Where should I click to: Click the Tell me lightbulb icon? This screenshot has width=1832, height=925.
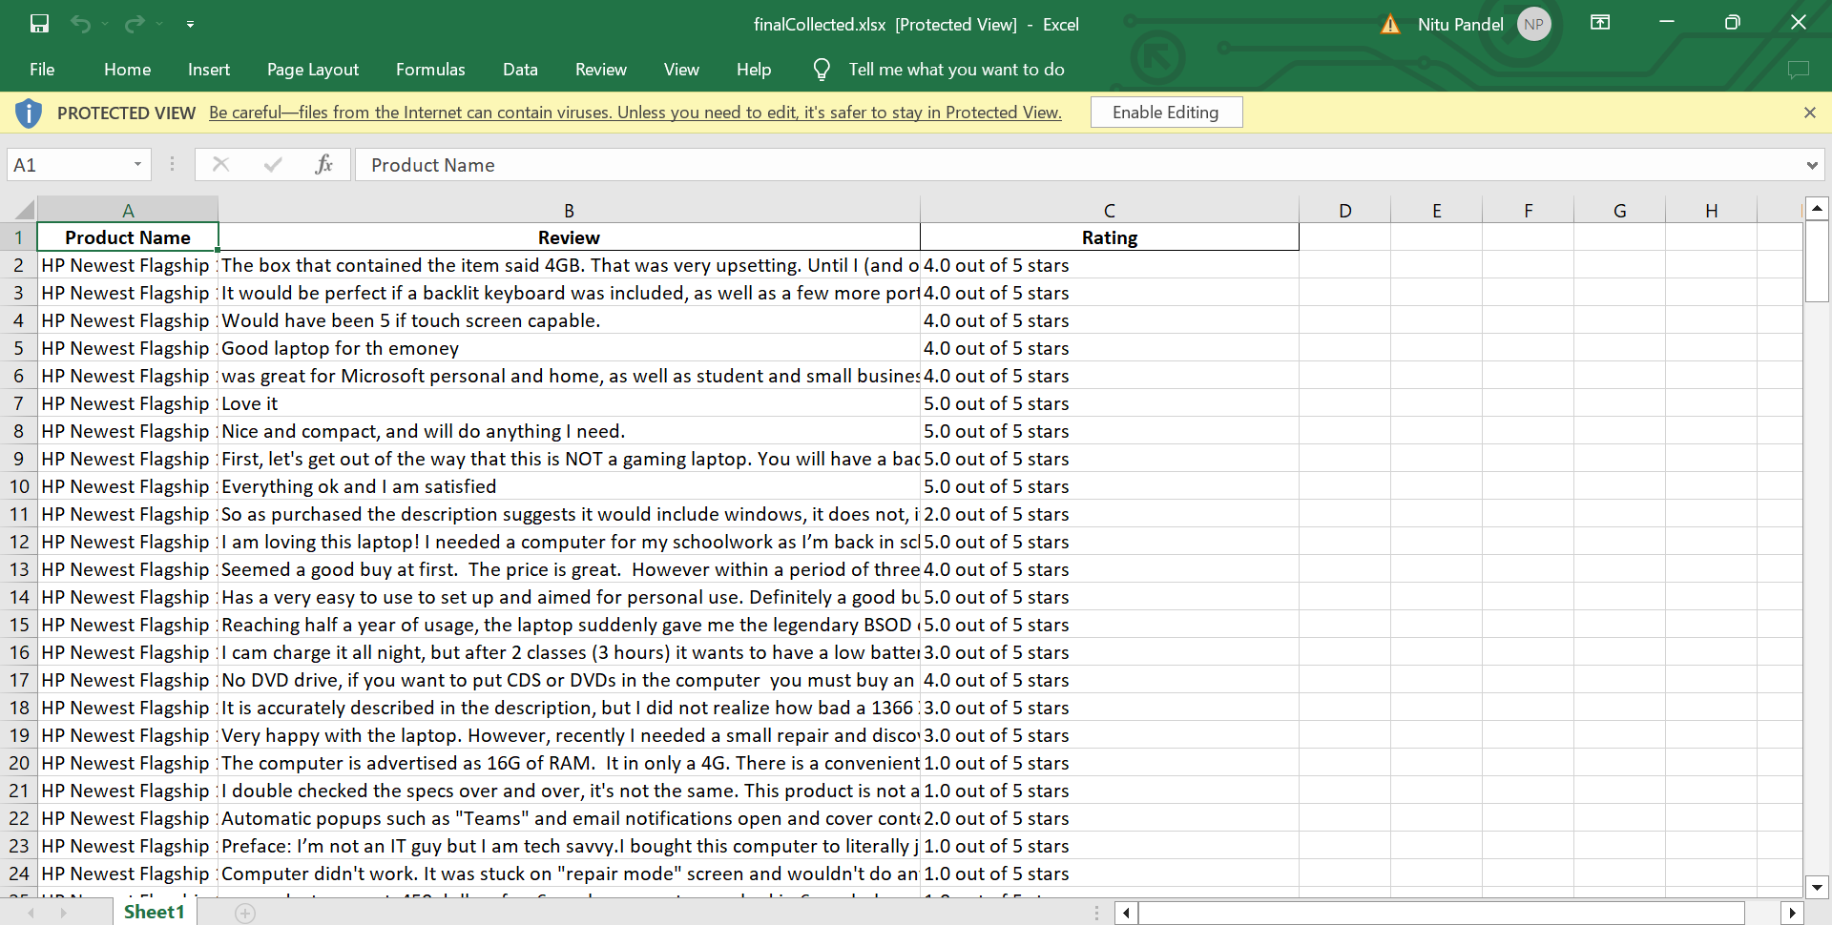[x=821, y=70]
